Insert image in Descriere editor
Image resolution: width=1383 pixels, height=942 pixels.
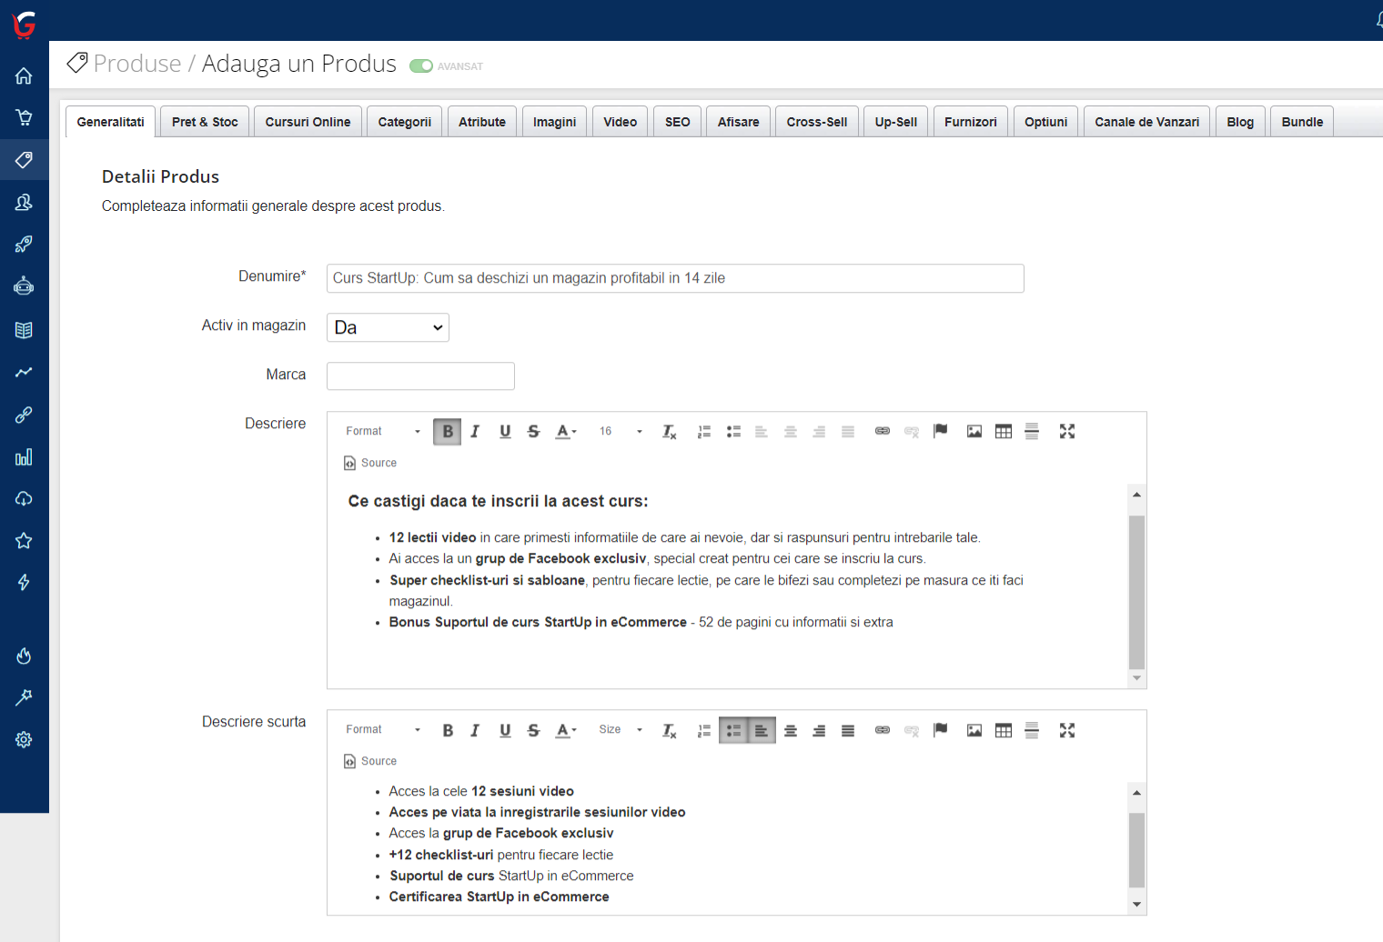click(x=974, y=431)
